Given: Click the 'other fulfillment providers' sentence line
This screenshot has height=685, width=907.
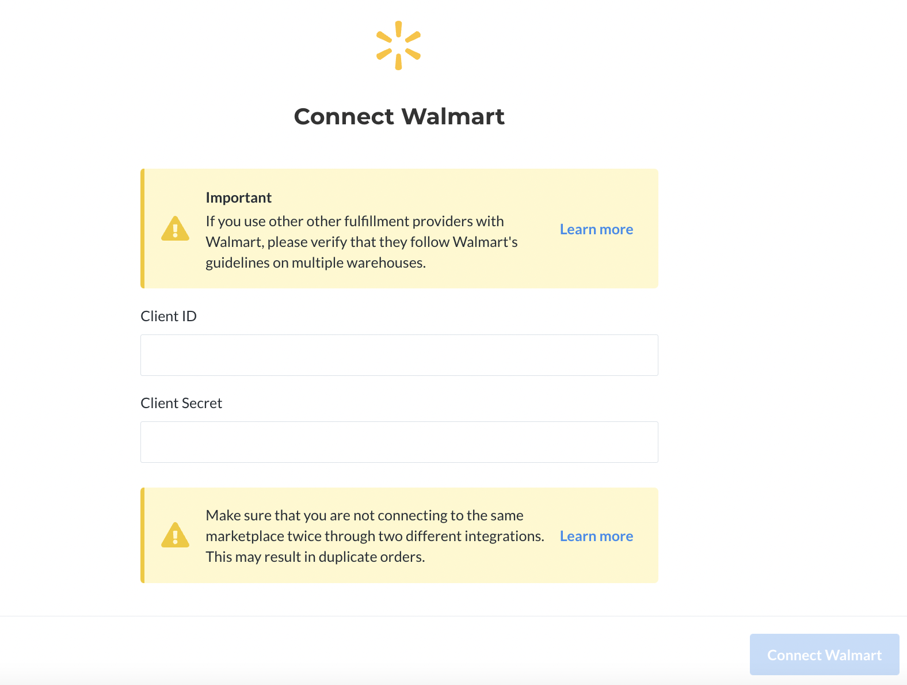Looking at the screenshot, I should pos(355,221).
